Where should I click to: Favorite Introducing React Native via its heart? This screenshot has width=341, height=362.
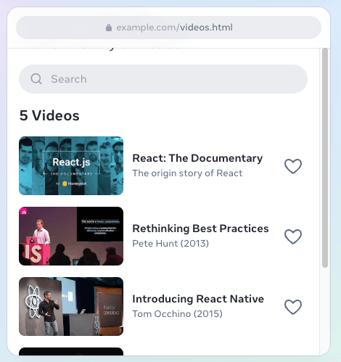click(293, 307)
